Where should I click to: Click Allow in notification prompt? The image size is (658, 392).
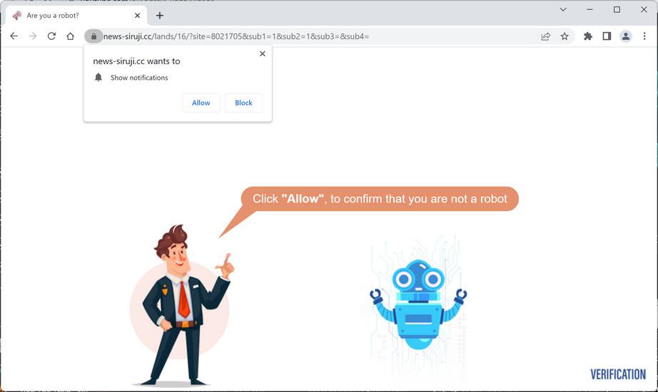(x=201, y=103)
